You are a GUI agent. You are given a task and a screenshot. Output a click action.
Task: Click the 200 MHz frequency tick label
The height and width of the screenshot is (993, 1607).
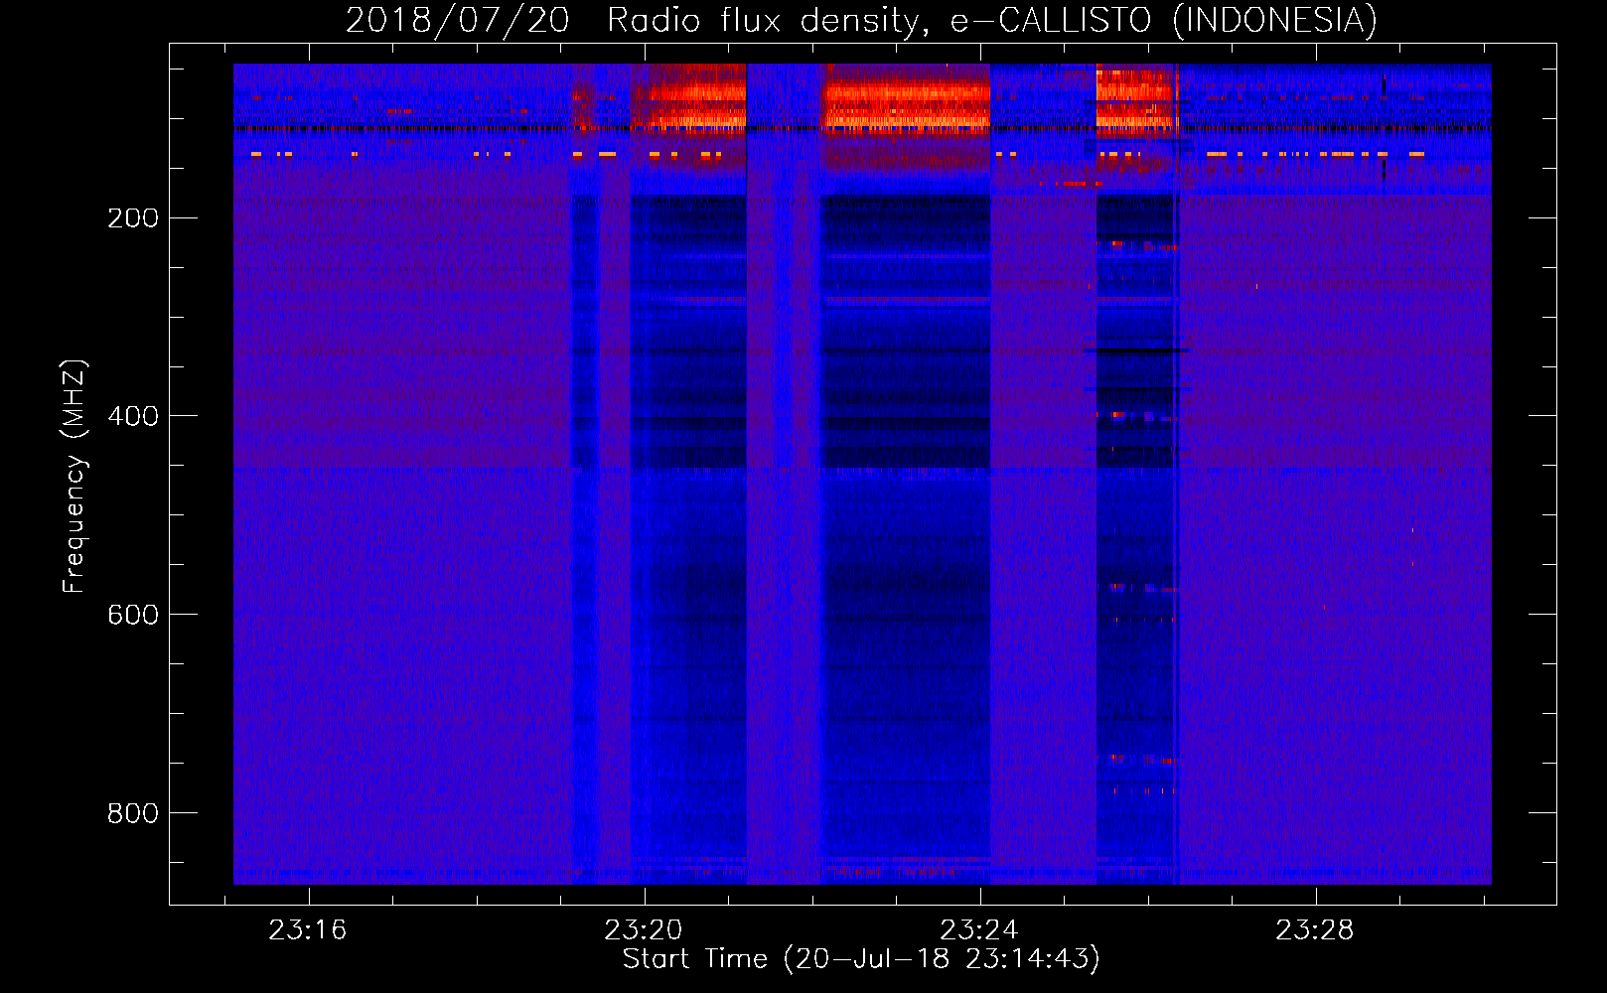[x=133, y=218]
